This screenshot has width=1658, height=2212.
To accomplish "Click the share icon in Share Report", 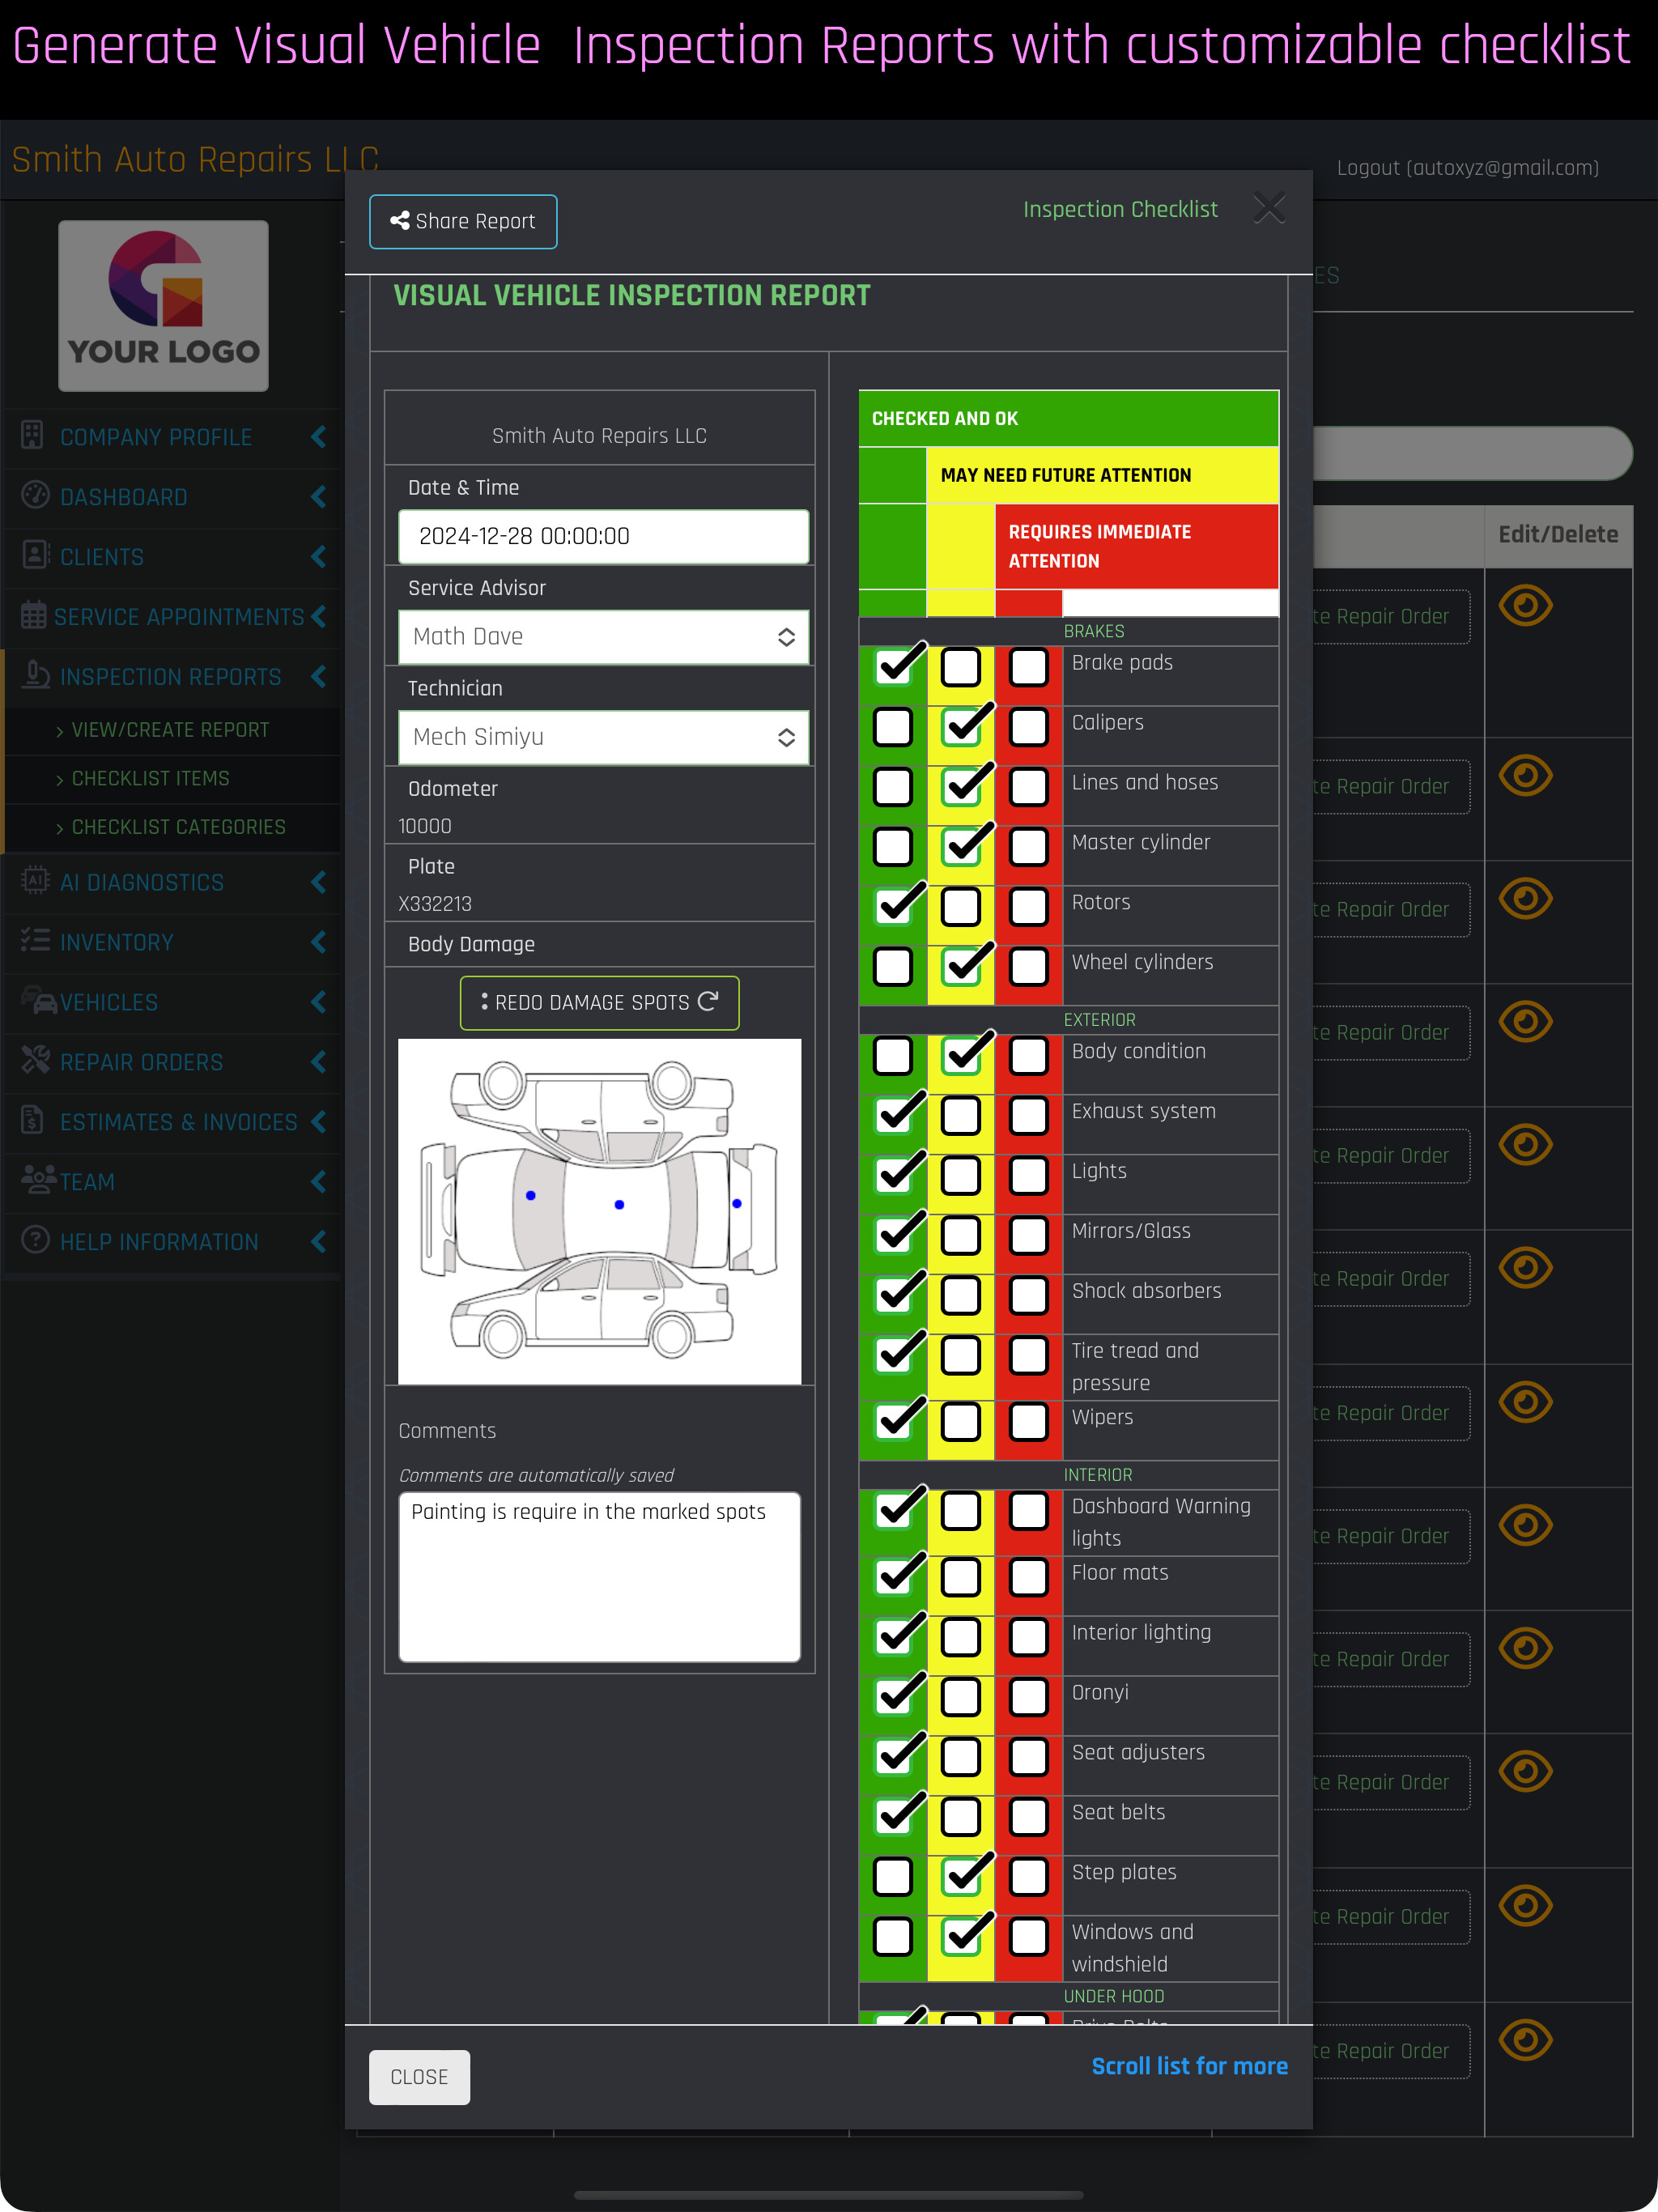I will (400, 221).
